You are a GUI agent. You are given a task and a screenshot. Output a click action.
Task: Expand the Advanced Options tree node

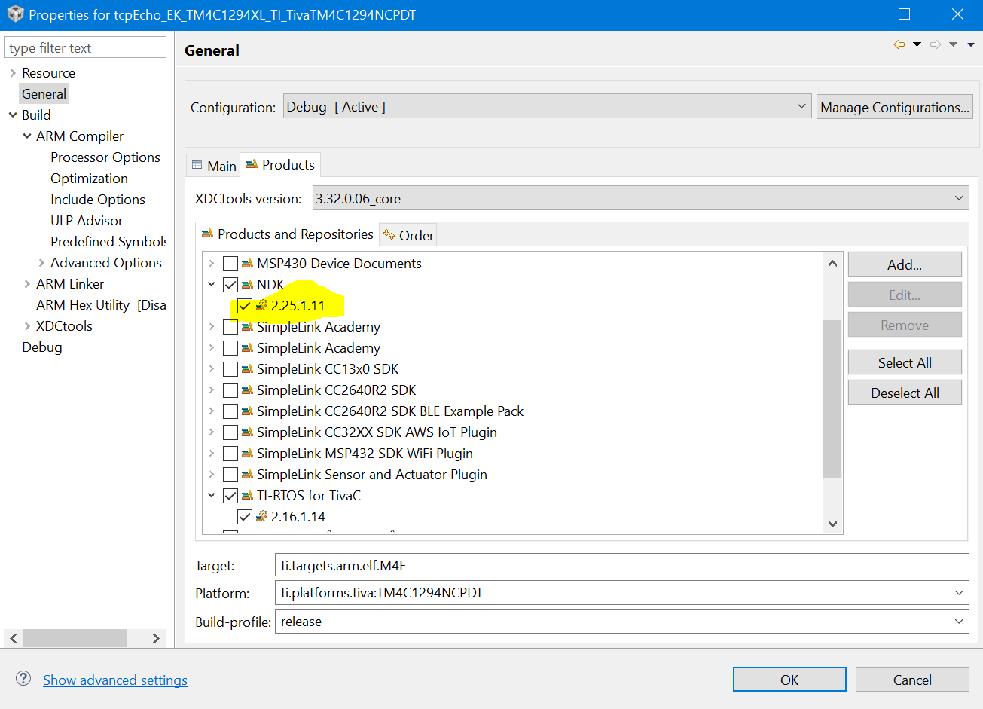tap(41, 263)
